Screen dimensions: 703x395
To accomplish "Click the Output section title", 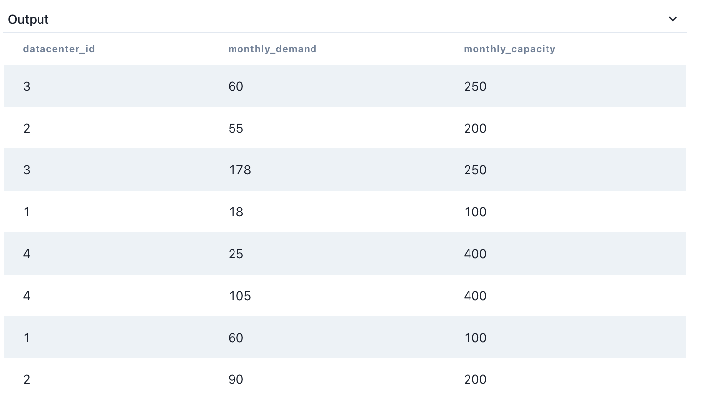I will 28,19.
